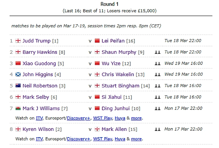The height and width of the screenshot is (148, 219).
Task: Click head-to-head icon for Selby v Si Jiahui
Action: tap(157, 97)
